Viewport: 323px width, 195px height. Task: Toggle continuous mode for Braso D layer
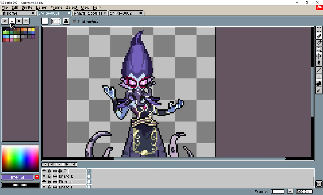(x=55, y=176)
